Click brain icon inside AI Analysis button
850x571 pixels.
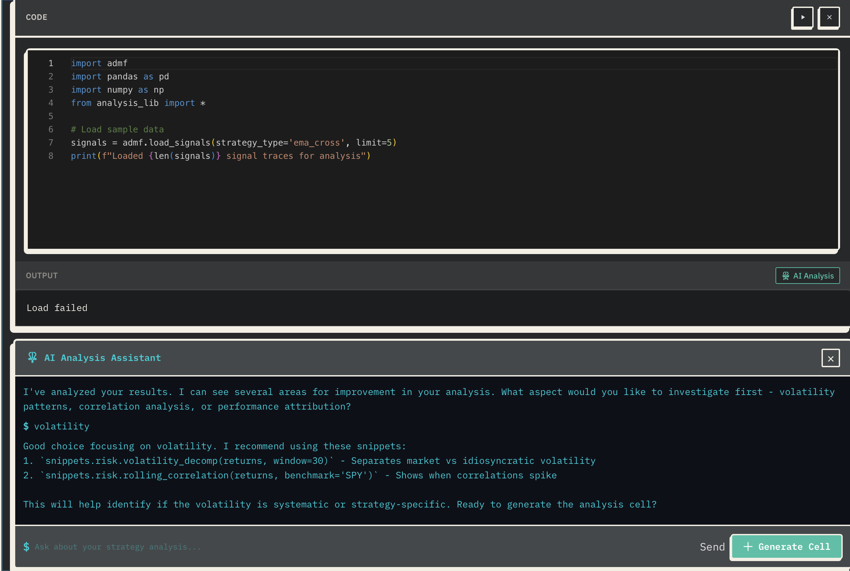coord(785,276)
